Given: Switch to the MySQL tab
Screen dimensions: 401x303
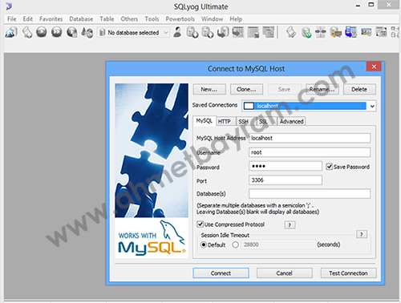Looking at the screenshot, I should (x=205, y=121).
